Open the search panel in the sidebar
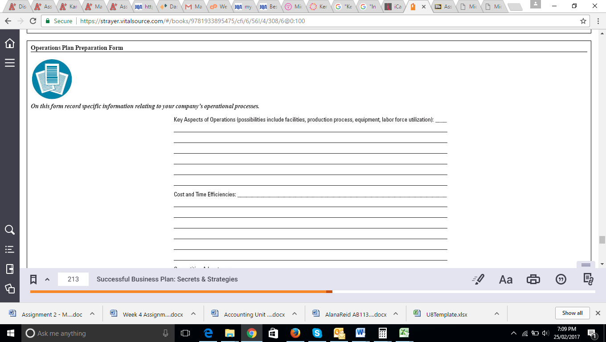The image size is (606, 342). 9,230
